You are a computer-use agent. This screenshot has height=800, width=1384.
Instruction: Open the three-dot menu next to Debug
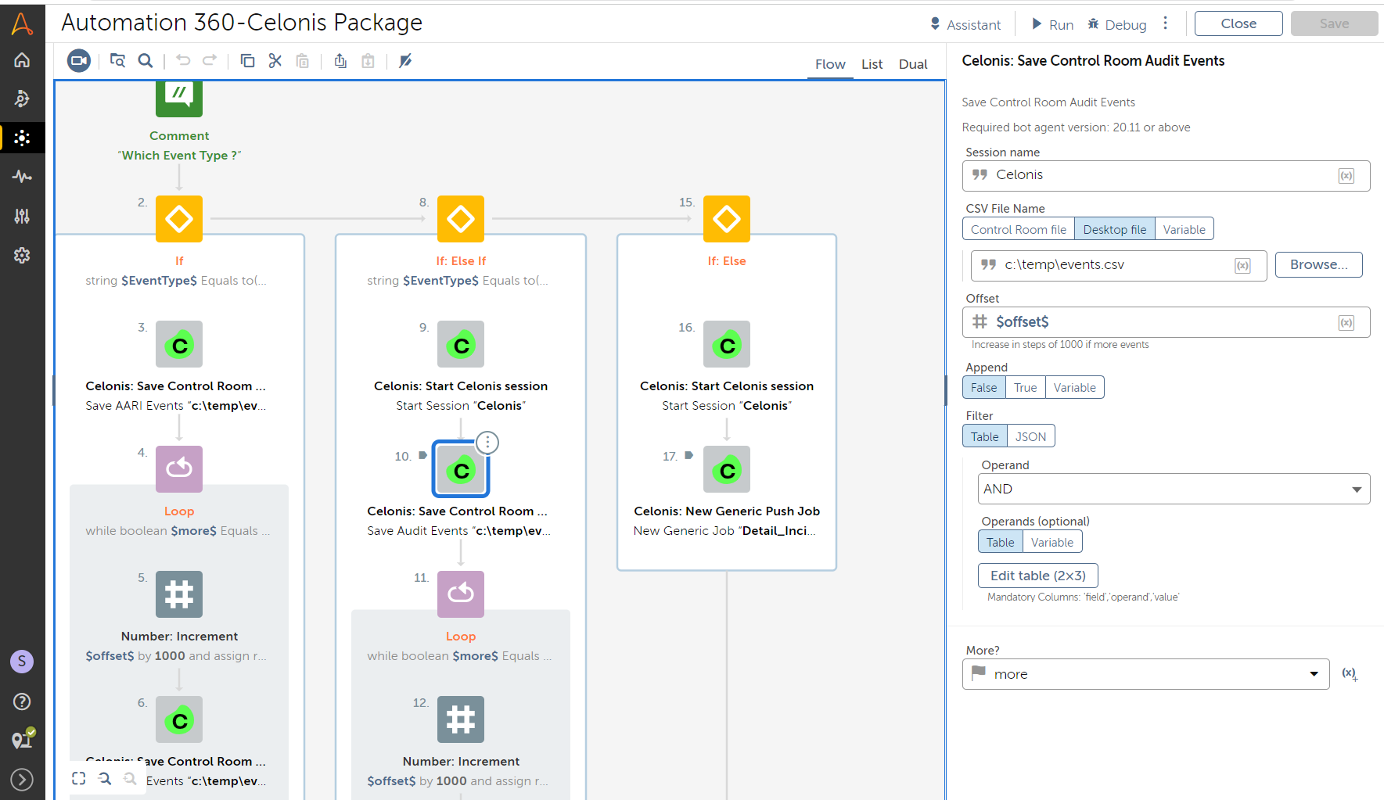[1166, 23]
